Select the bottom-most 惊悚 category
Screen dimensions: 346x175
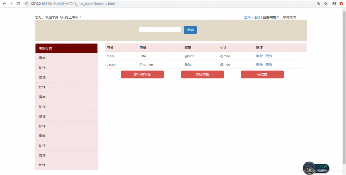point(66,165)
